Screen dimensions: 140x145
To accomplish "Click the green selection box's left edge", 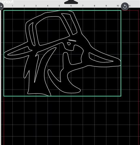I will click(x=4, y=53).
